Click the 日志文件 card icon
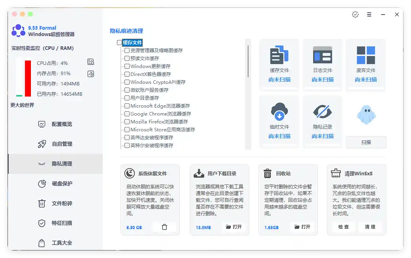Image resolution: width=411 pixels, height=258 pixels. 322,55
